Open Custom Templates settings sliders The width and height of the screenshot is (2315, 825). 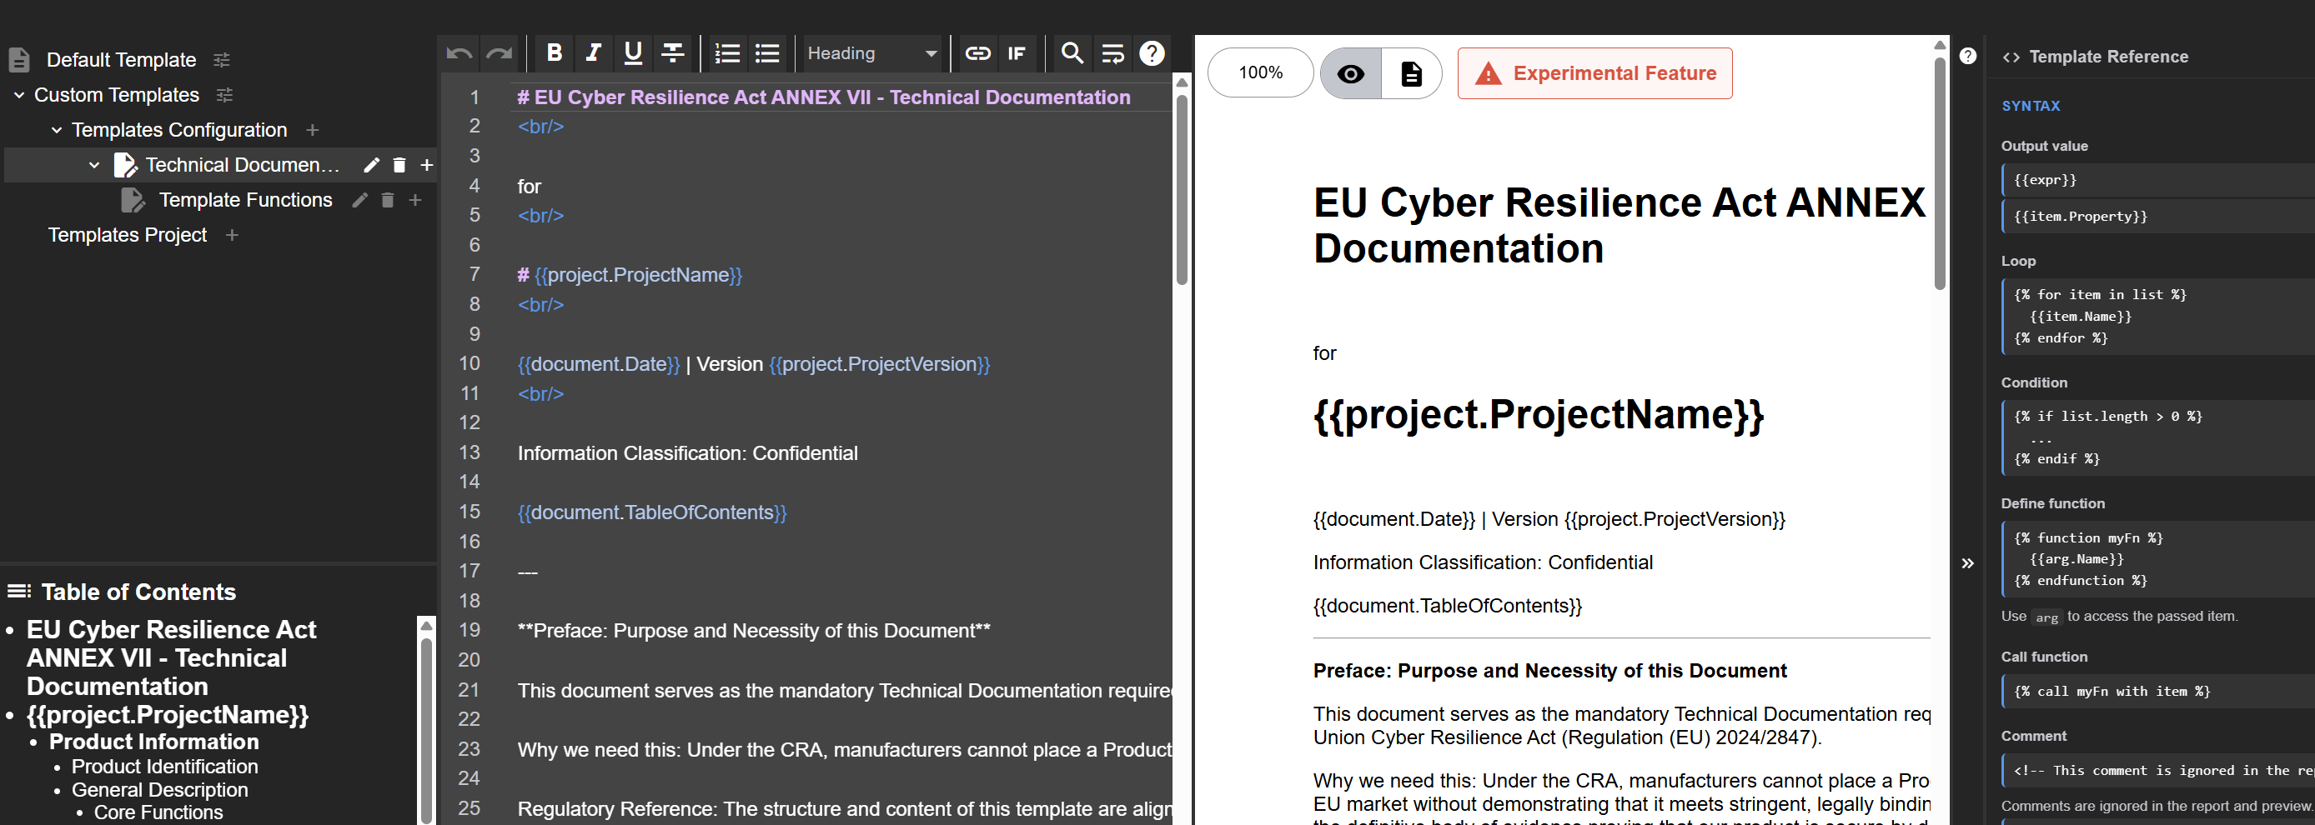coord(224,95)
